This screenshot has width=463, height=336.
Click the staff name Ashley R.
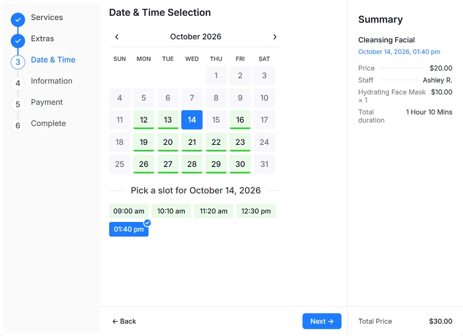pos(437,80)
